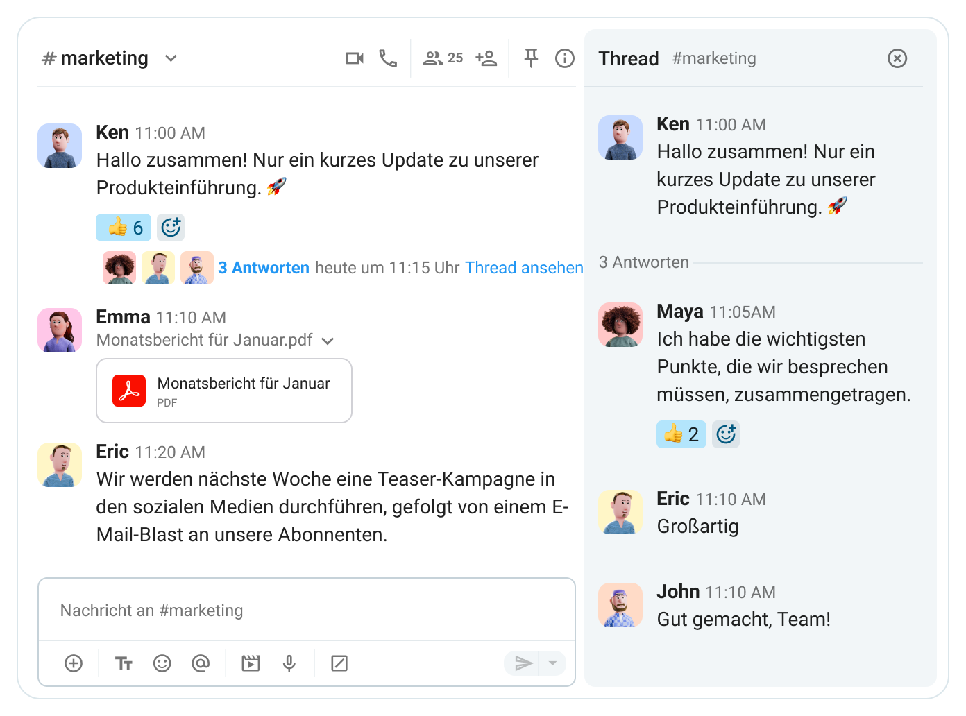
Task: View the 25 channel members
Action: pyautogui.click(x=443, y=58)
